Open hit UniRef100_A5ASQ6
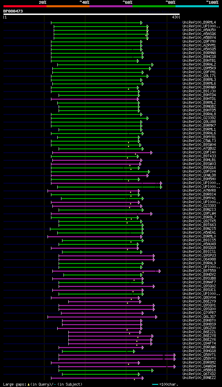This screenshot has height=387, width=222. [x=199, y=34]
